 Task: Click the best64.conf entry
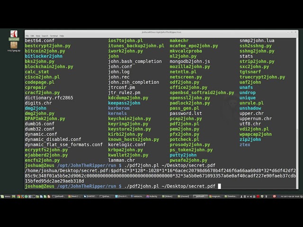point(40,41)
